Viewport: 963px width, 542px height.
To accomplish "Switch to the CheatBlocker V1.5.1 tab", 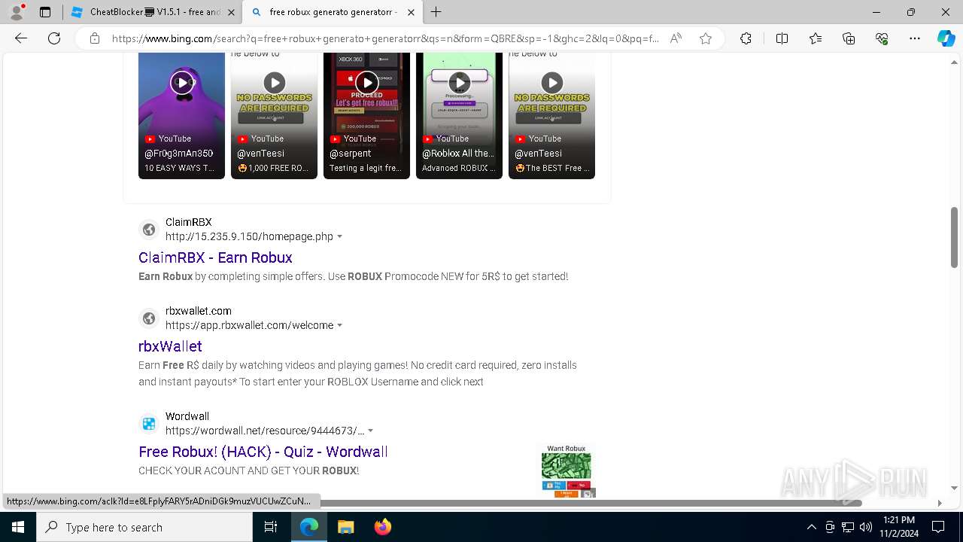I will click(151, 12).
